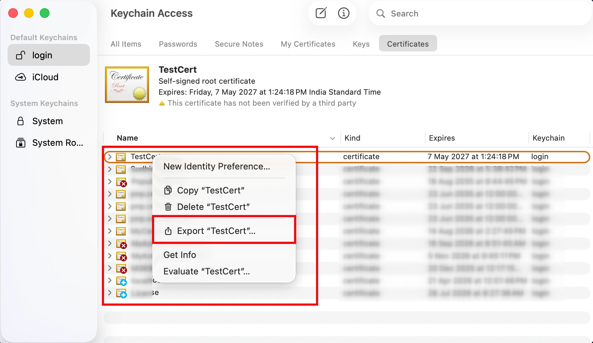Click the "login" keychain cell for TestCert

pos(540,157)
